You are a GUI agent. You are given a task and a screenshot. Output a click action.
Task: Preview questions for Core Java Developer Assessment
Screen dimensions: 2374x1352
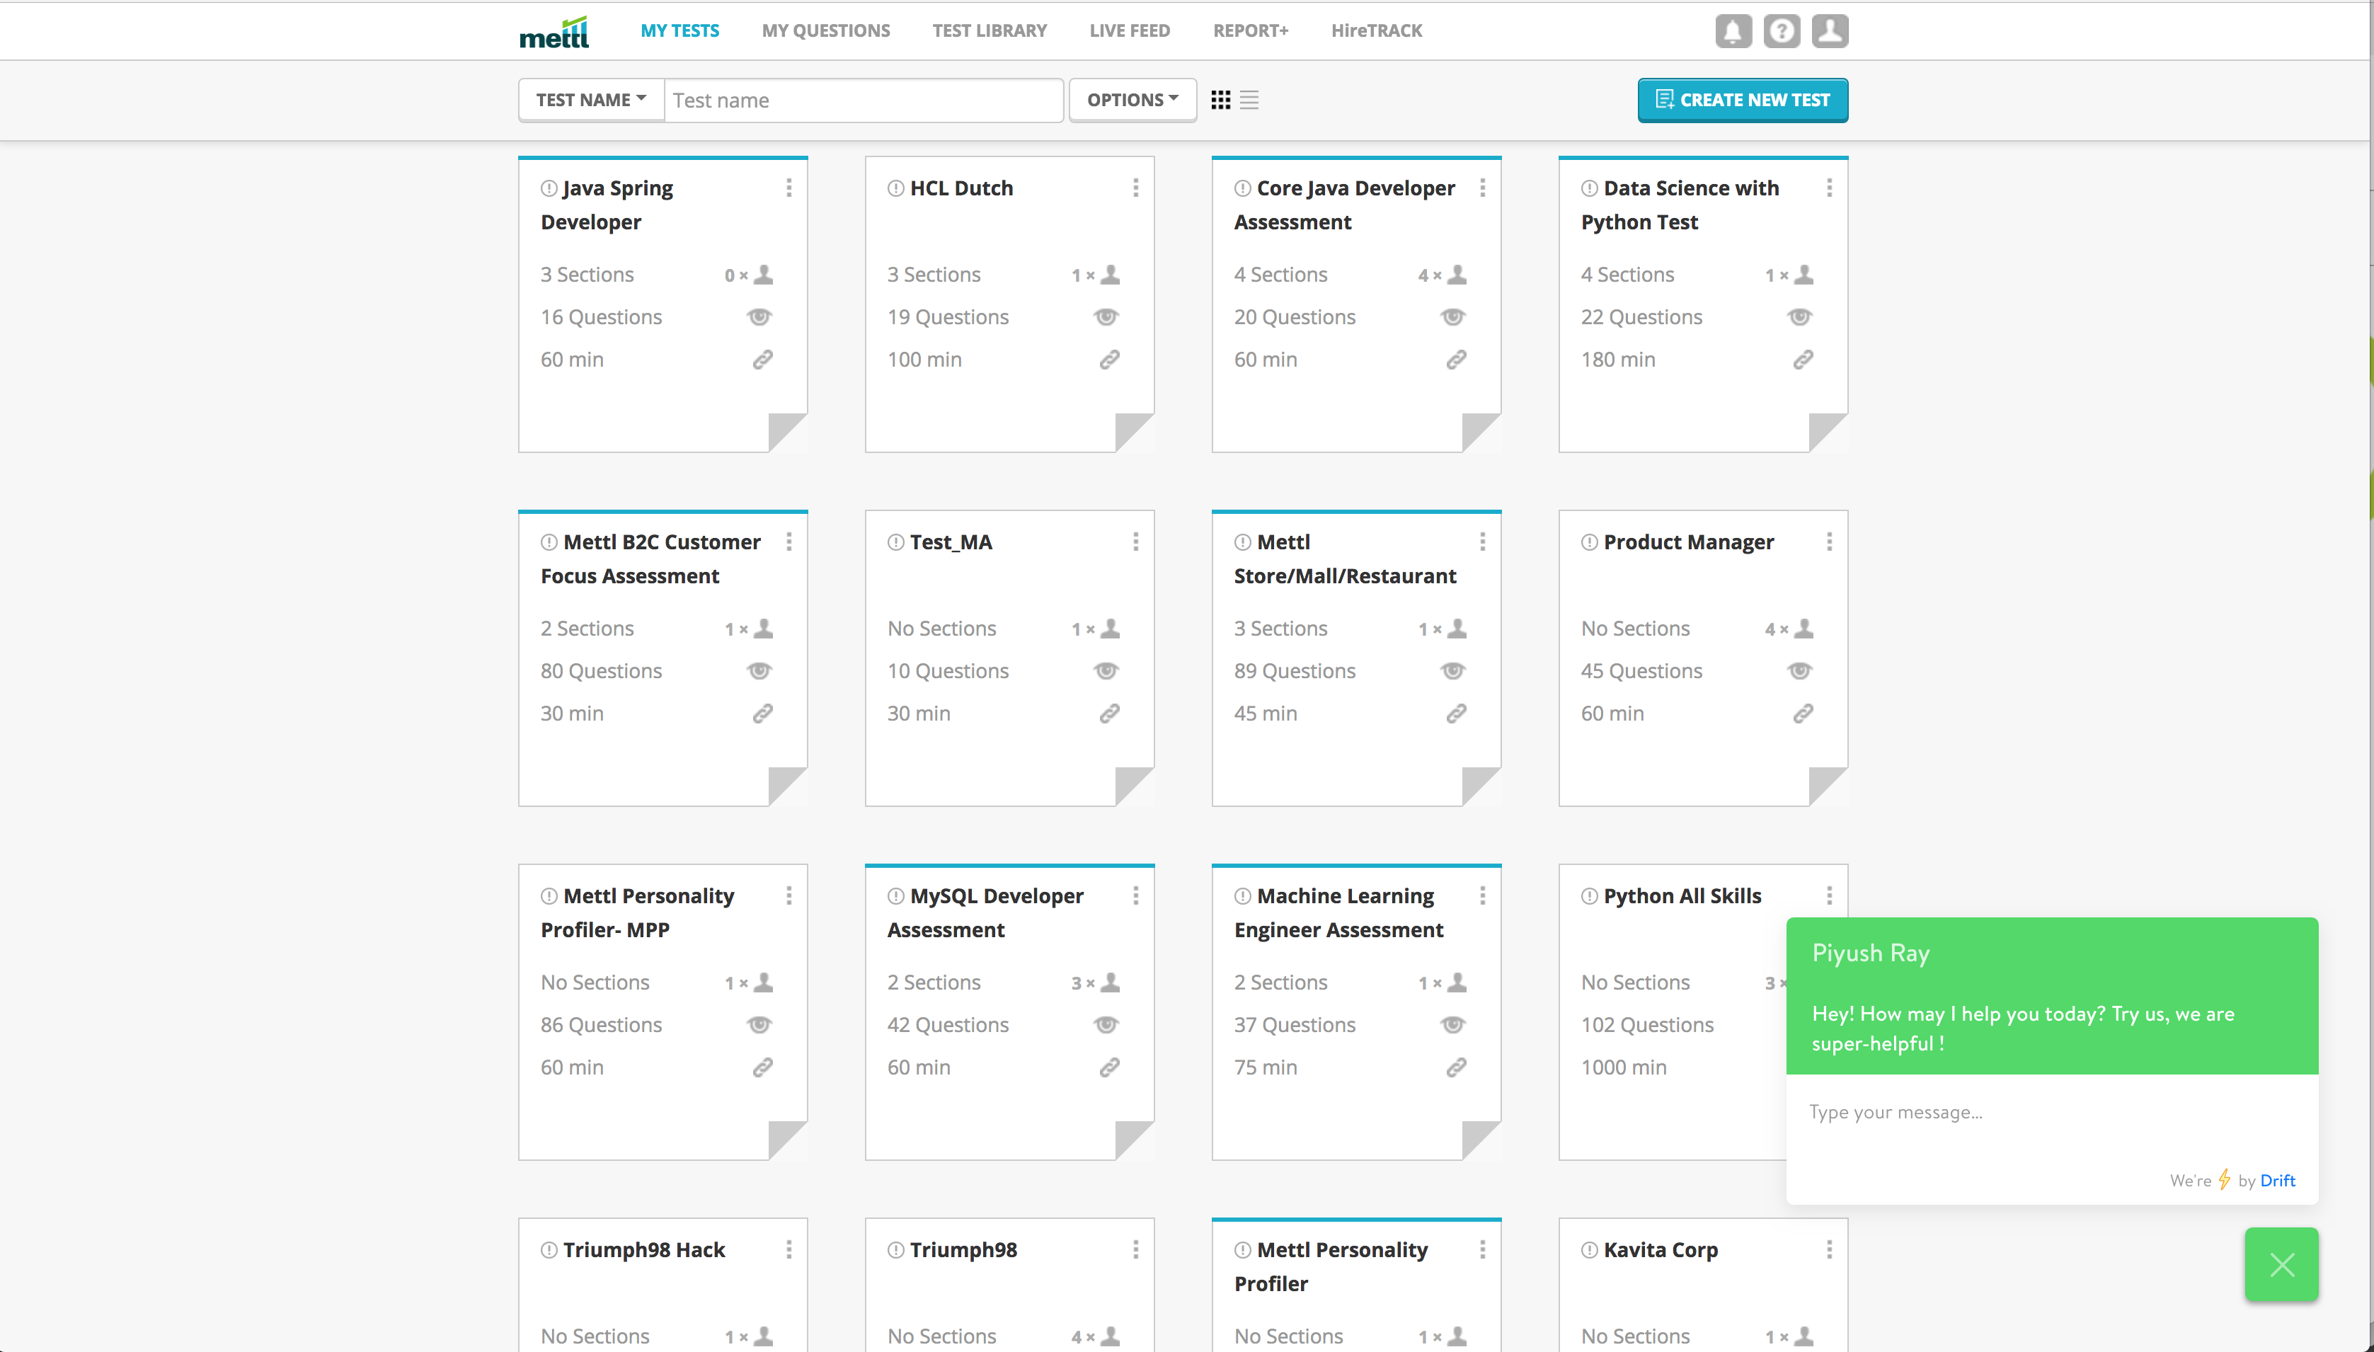1453,316
